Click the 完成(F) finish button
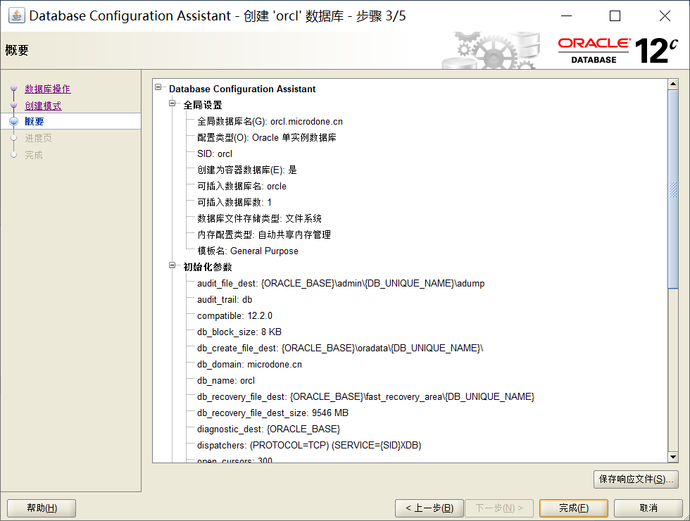The image size is (690, 521). [574, 508]
